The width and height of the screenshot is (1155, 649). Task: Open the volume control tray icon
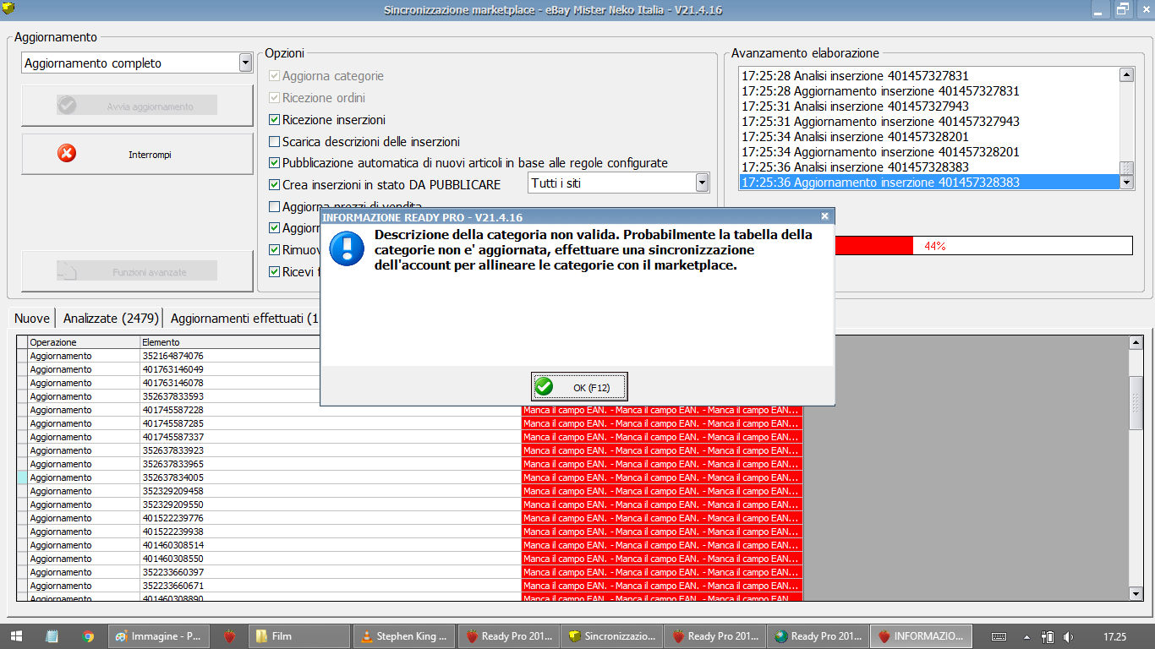1068,636
